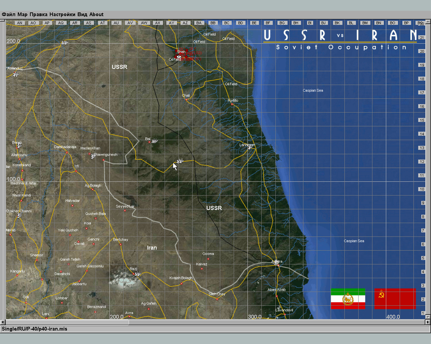Click the Bertchay town marker dot
Image resolution: width=431 pixels, height=344 pixels.
(121, 244)
